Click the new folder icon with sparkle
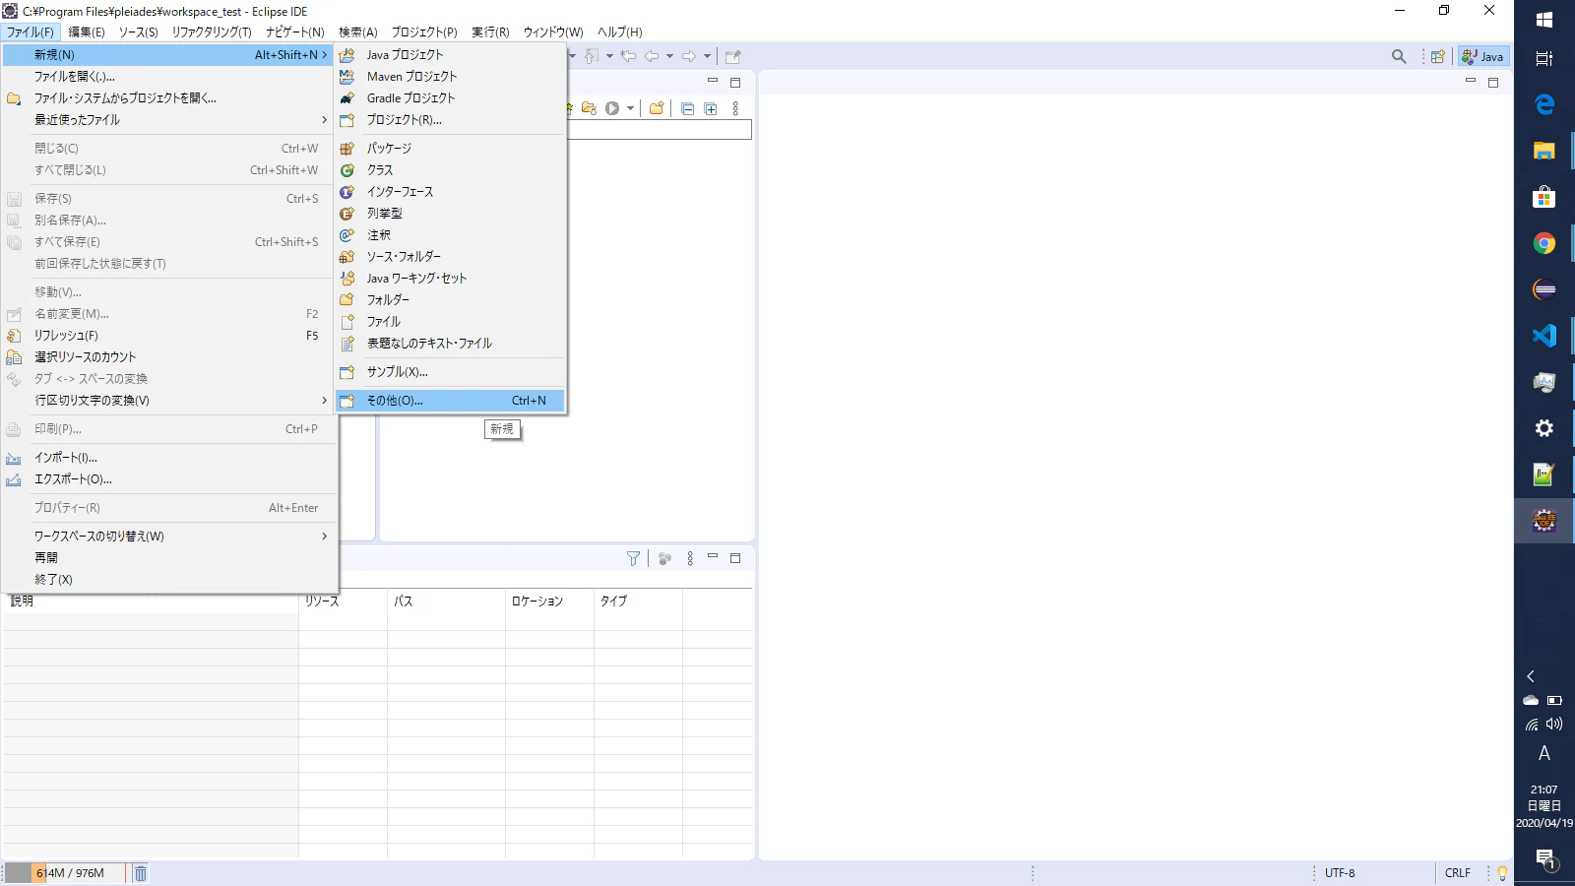 click(x=657, y=108)
